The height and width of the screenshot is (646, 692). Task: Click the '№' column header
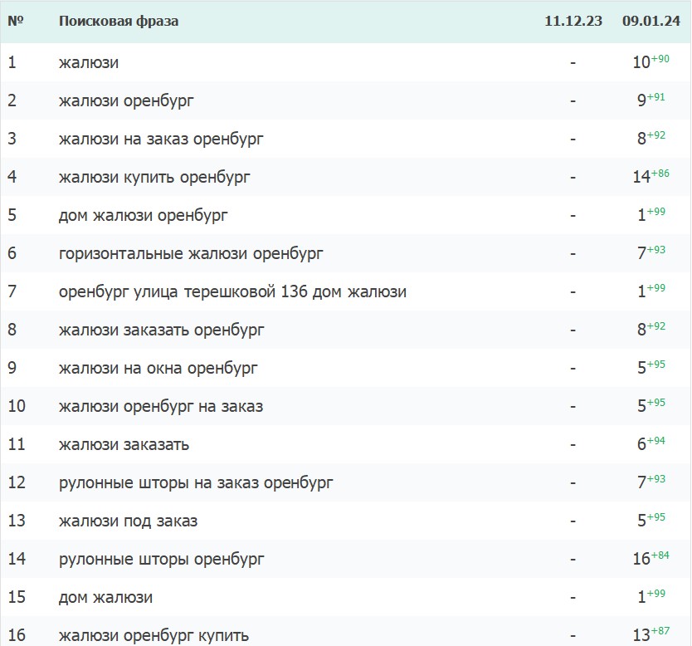[14, 21]
